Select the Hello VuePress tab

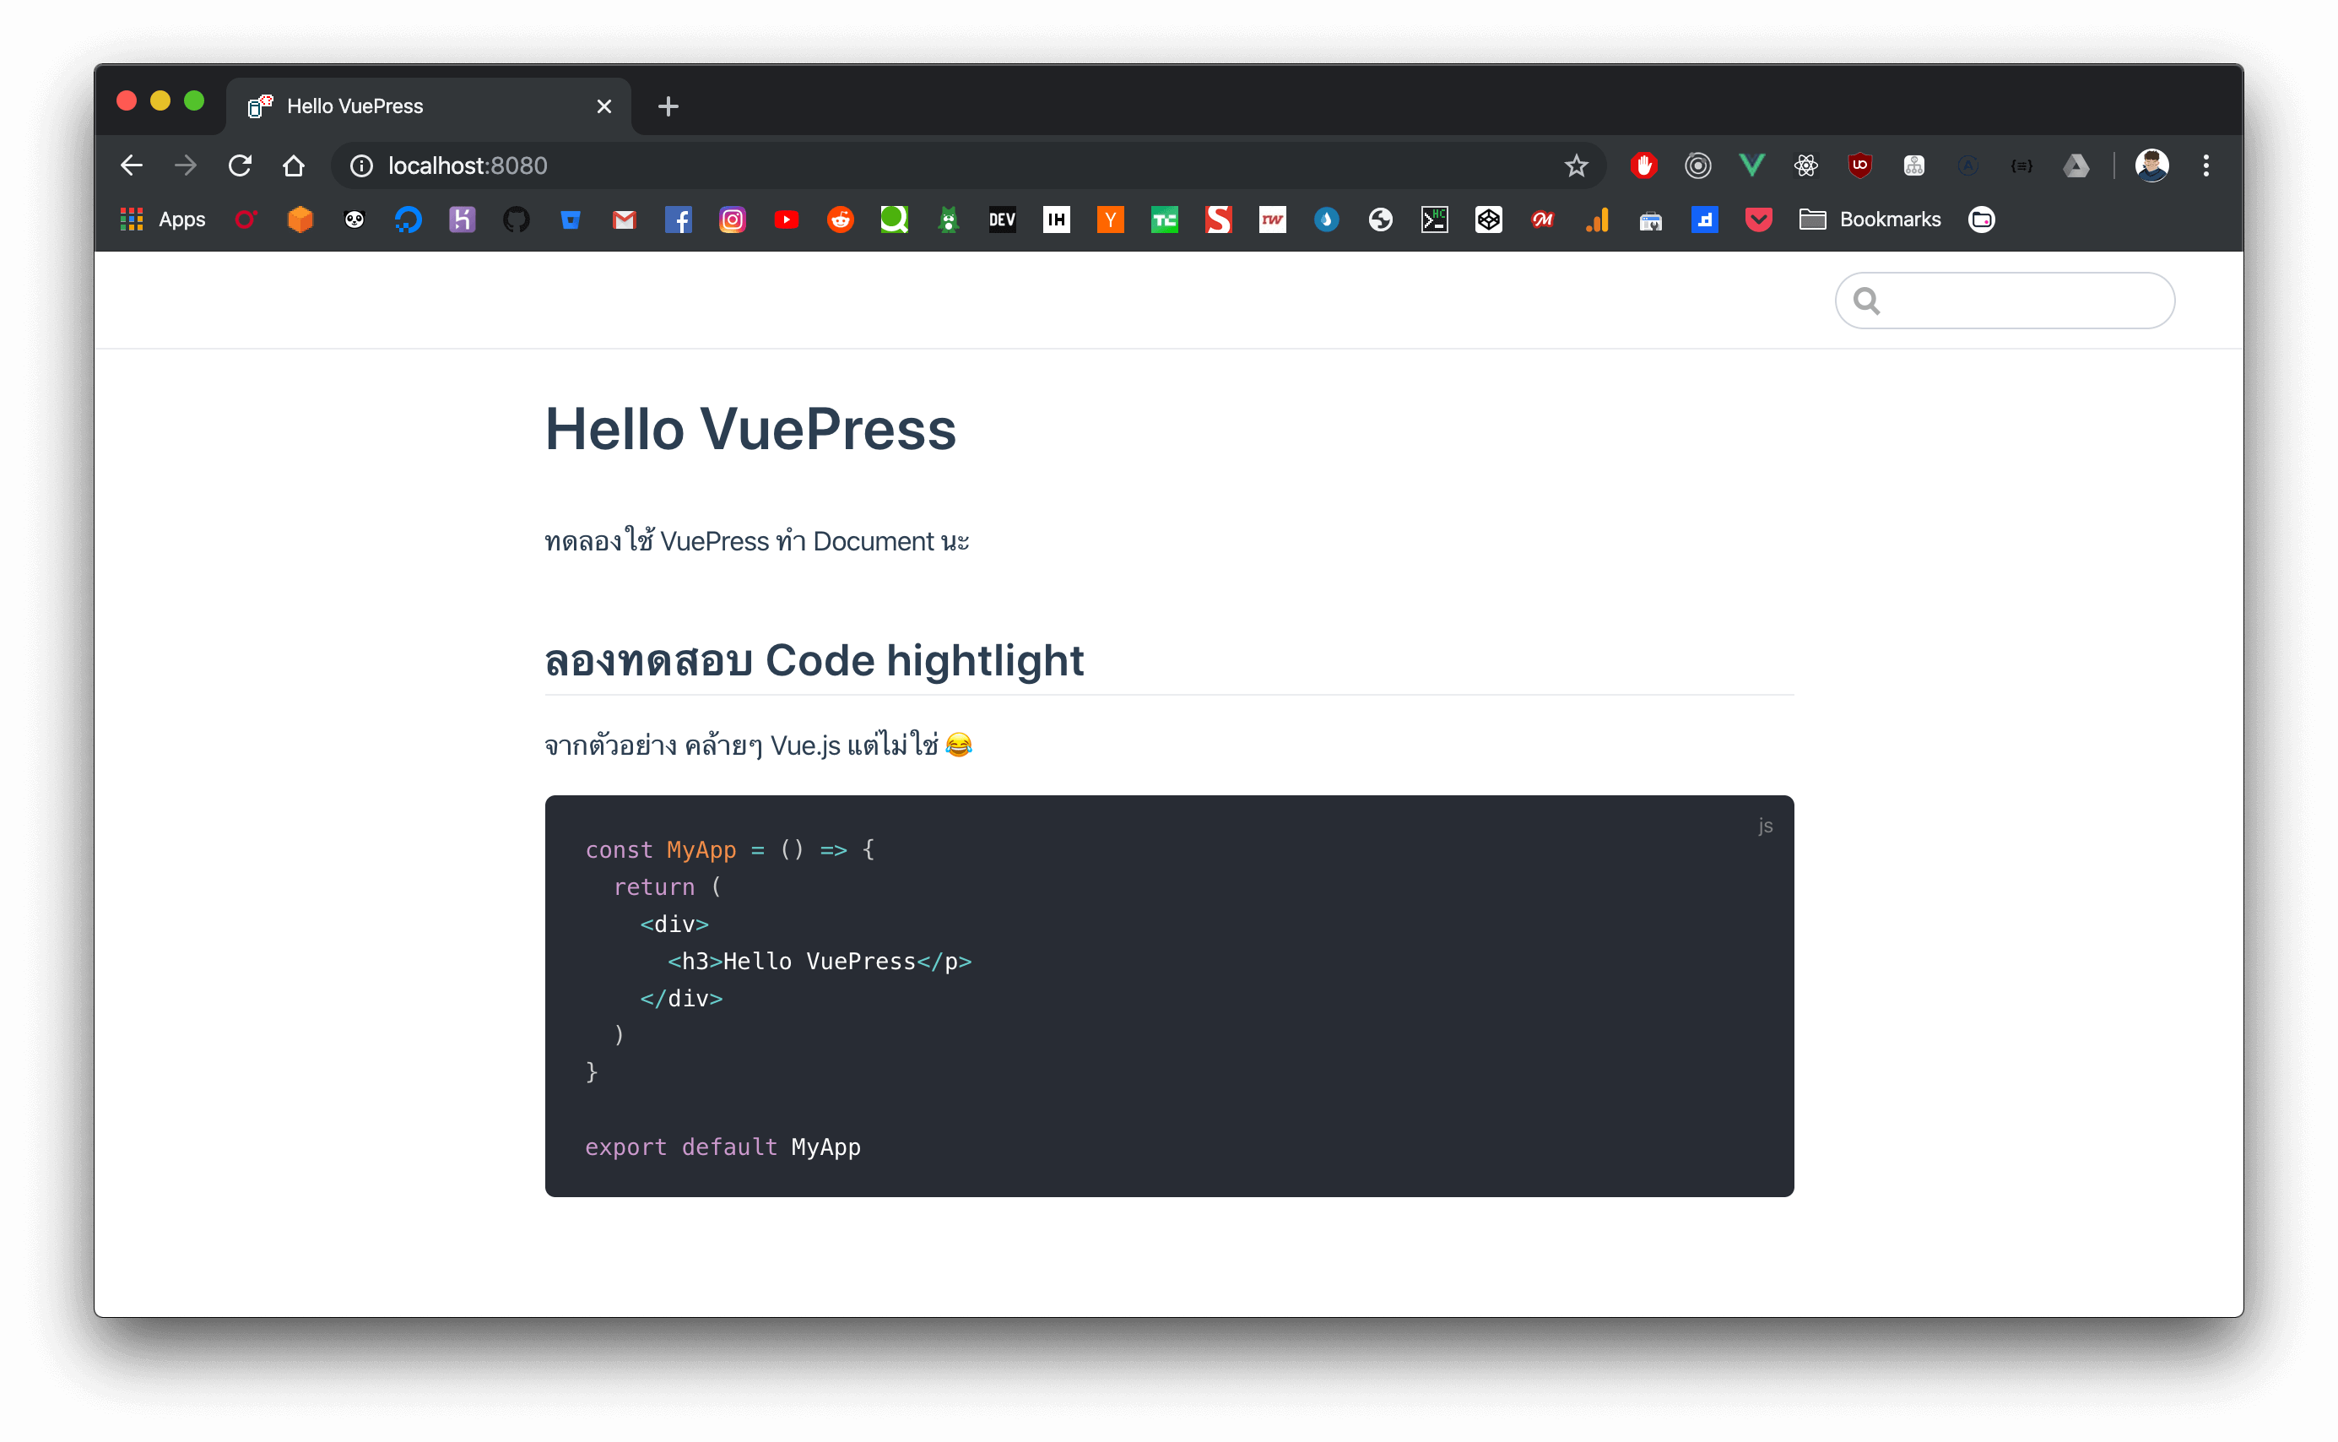click(429, 106)
